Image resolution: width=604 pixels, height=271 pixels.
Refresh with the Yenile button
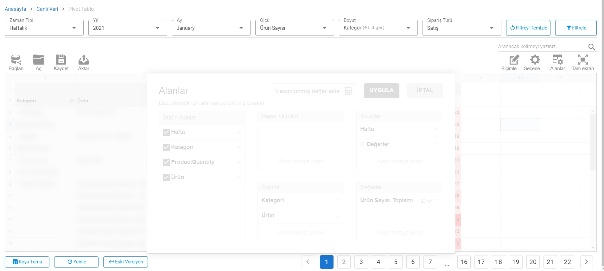tap(76, 262)
